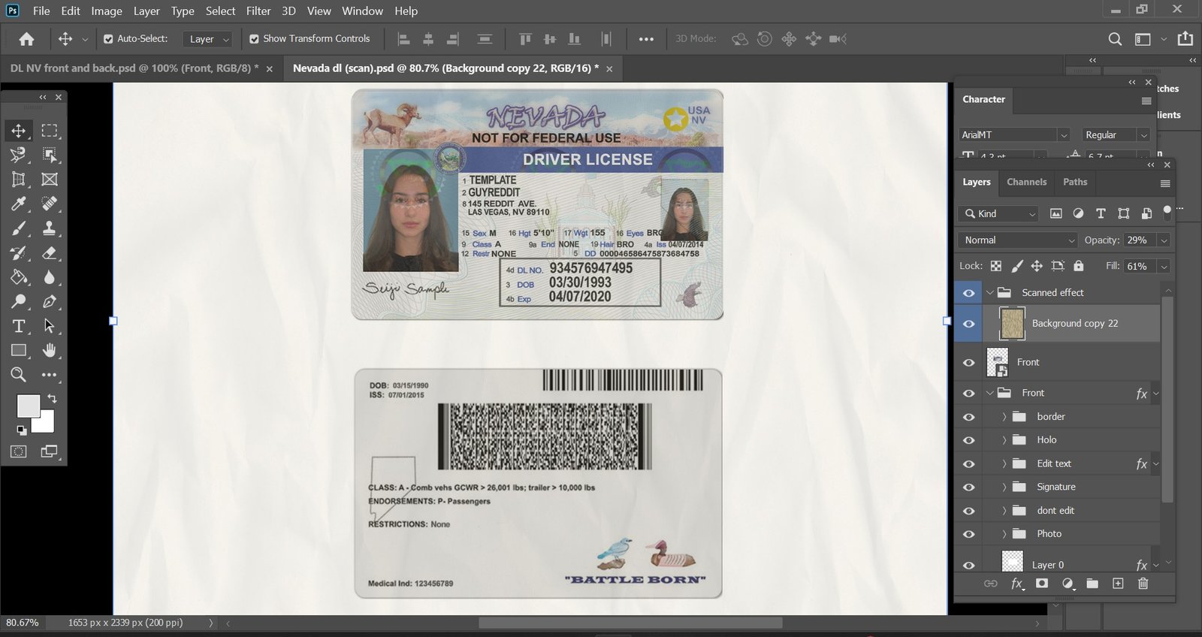Pick the Horizontal Type tool
This screenshot has width=1202, height=637.
click(19, 326)
